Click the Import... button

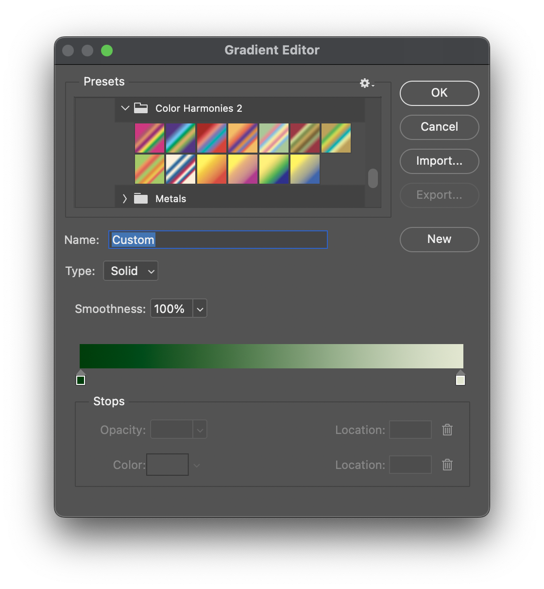click(439, 161)
